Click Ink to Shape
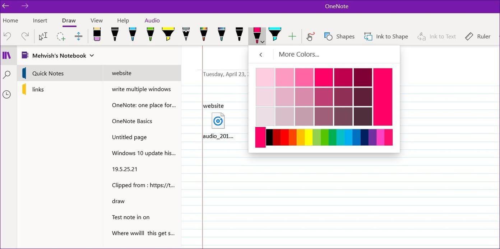 386,36
